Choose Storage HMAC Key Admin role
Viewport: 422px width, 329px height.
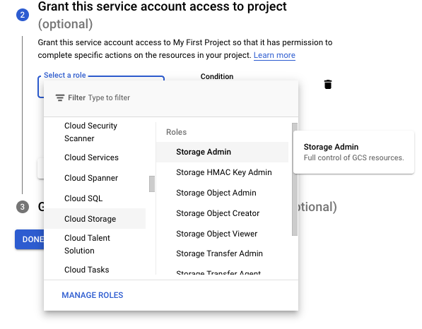pos(222,172)
